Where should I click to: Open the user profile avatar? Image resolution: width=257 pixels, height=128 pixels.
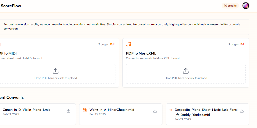click(246, 6)
